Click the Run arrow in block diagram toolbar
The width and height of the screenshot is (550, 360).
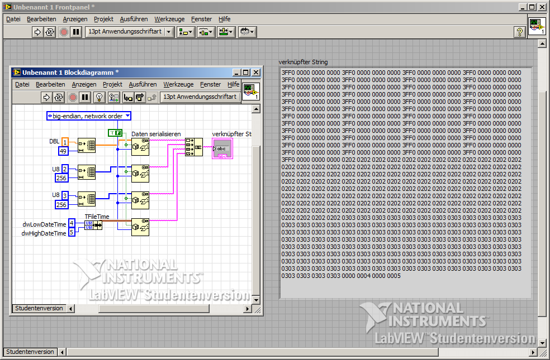[46, 98]
